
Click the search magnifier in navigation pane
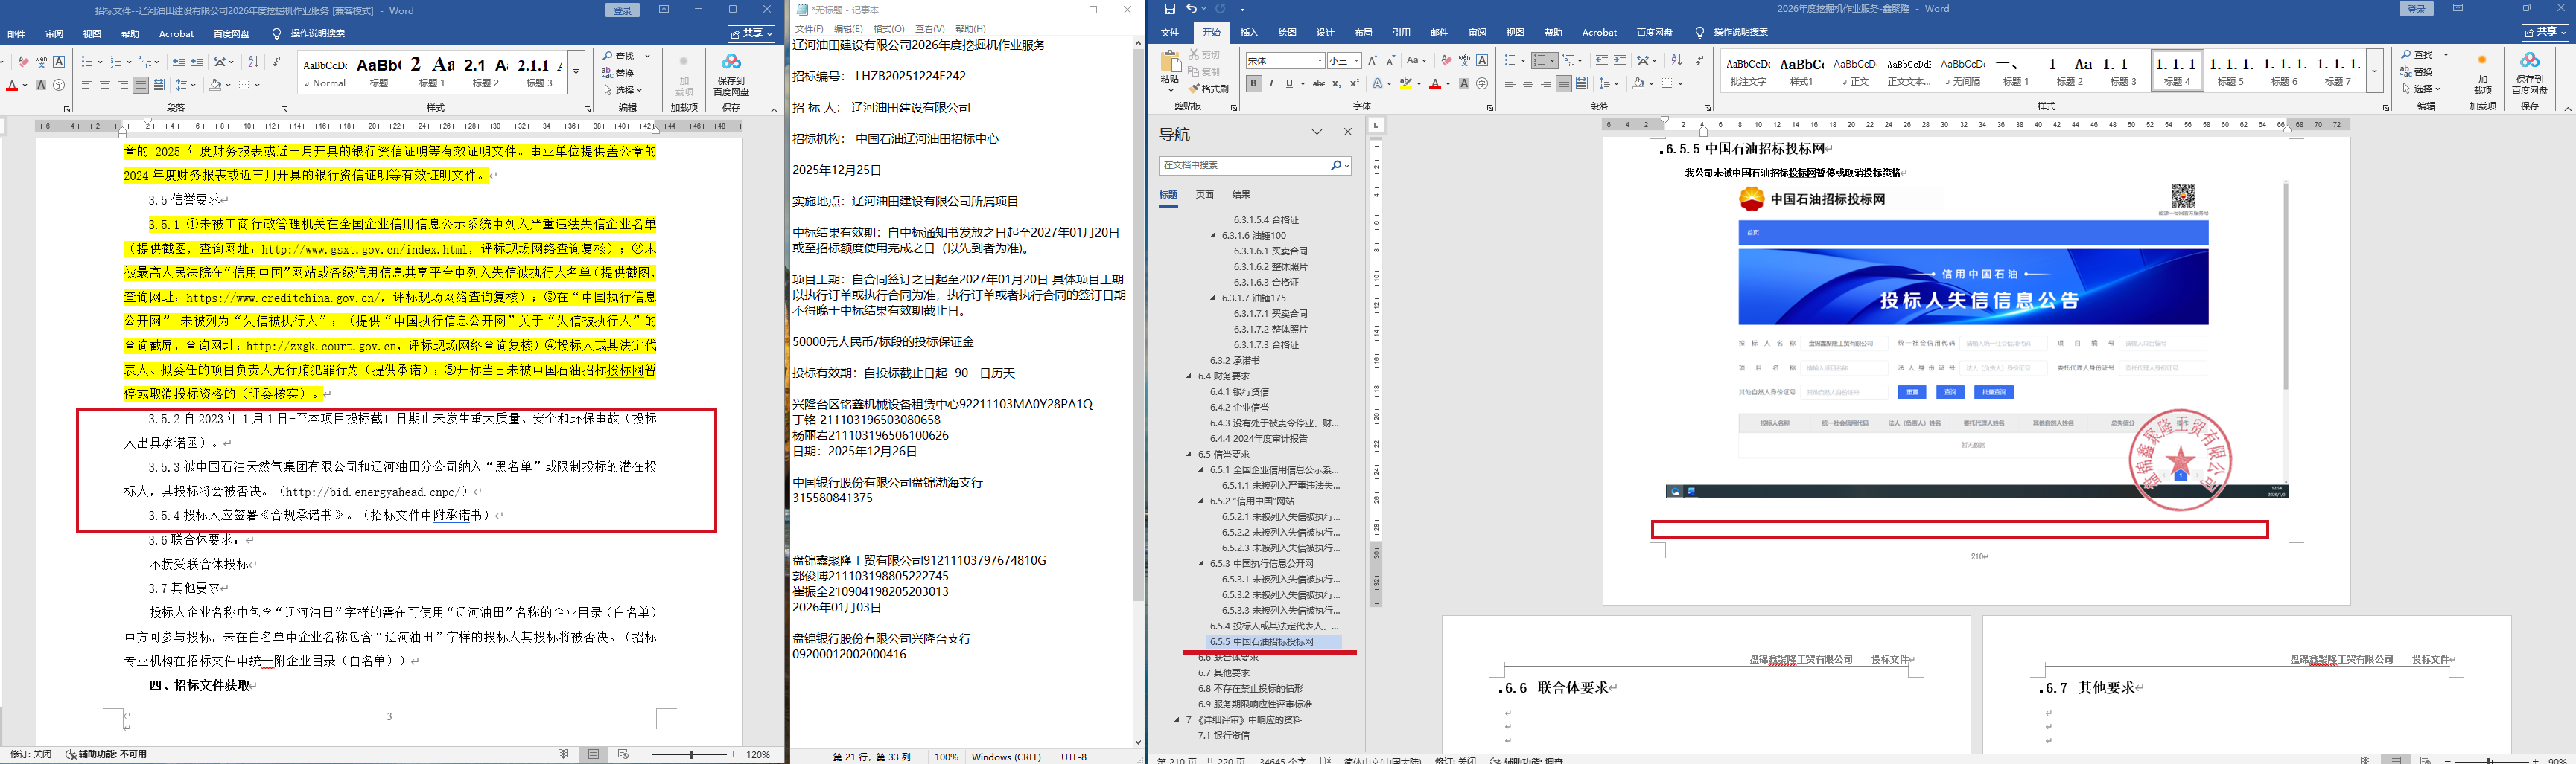click(x=1336, y=166)
